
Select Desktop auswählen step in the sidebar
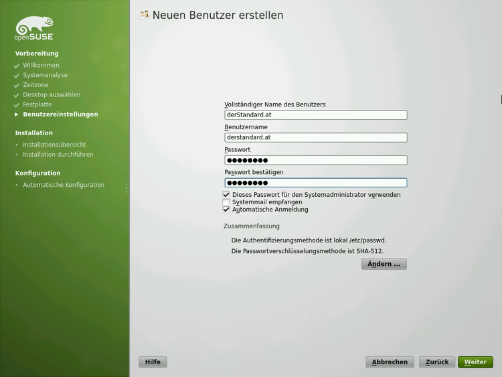coord(52,95)
